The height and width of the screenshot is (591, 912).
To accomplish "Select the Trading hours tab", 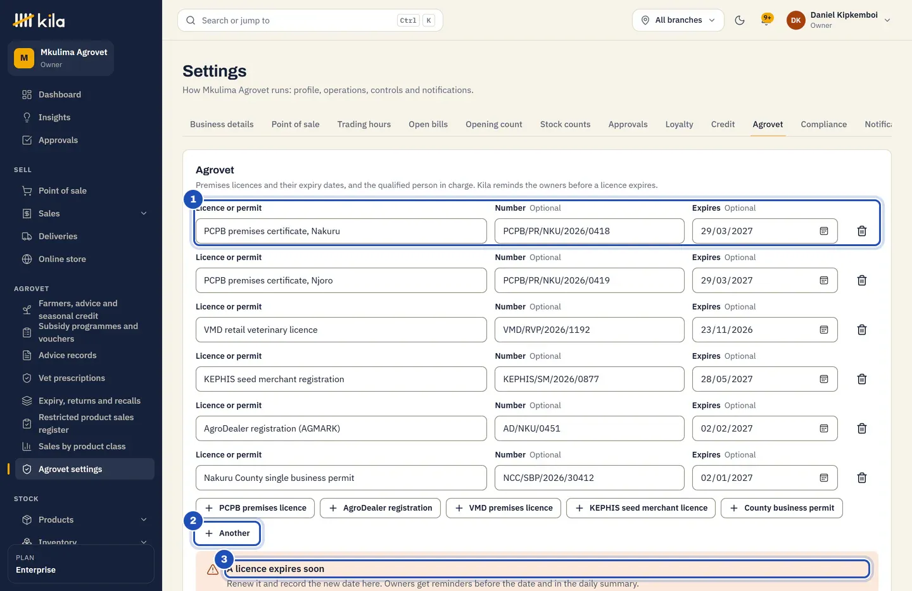I will pos(364,124).
